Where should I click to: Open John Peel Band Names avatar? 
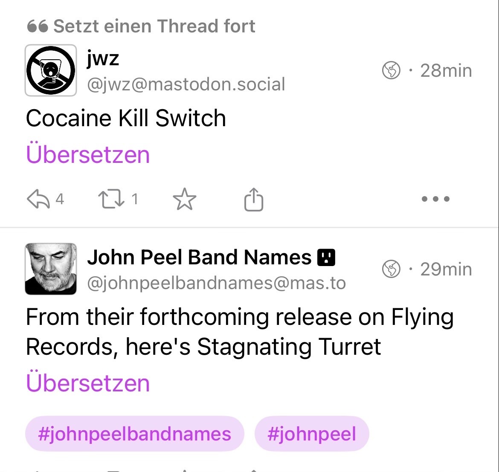[x=51, y=269]
